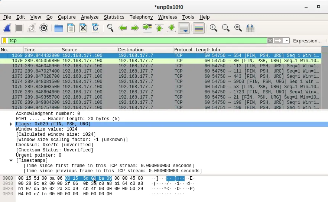The height and width of the screenshot is (202, 328).
Task: Toggle packet list colorization
Action: coord(198,28)
